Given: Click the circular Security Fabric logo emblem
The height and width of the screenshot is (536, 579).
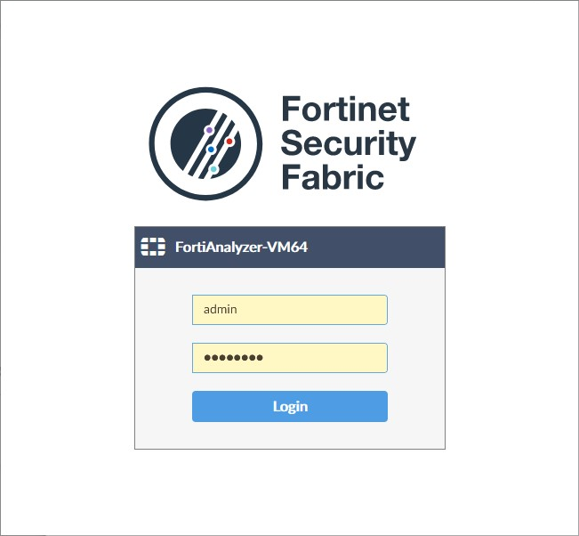Looking at the screenshot, I should pyautogui.click(x=205, y=144).
